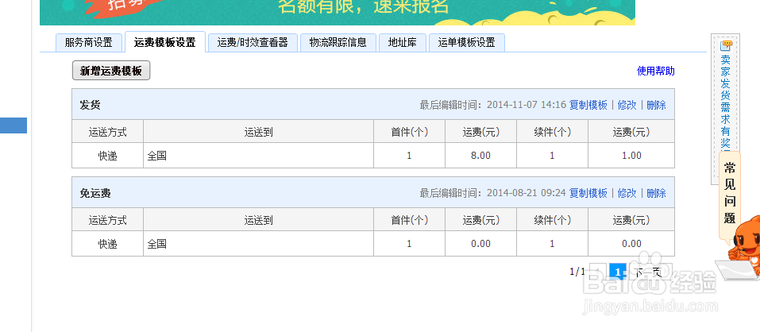This screenshot has height=332, width=760.
Task: Click the 下一页 pagination button
Action: (650, 272)
